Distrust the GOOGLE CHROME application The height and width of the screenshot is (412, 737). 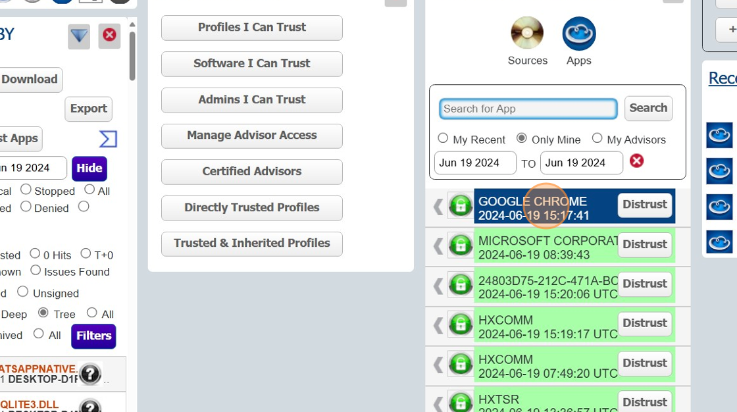tap(644, 205)
